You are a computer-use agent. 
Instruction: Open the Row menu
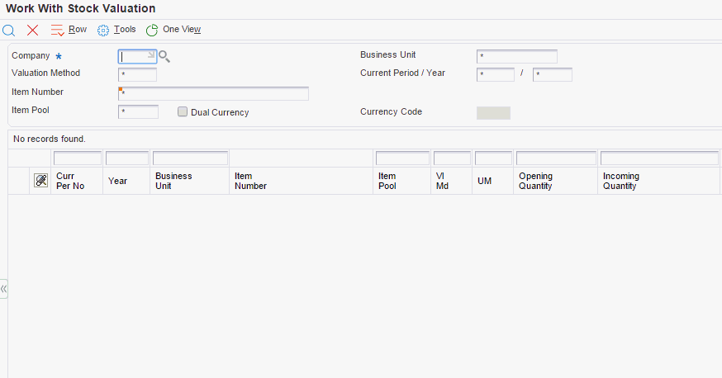click(x=78, y=30)
